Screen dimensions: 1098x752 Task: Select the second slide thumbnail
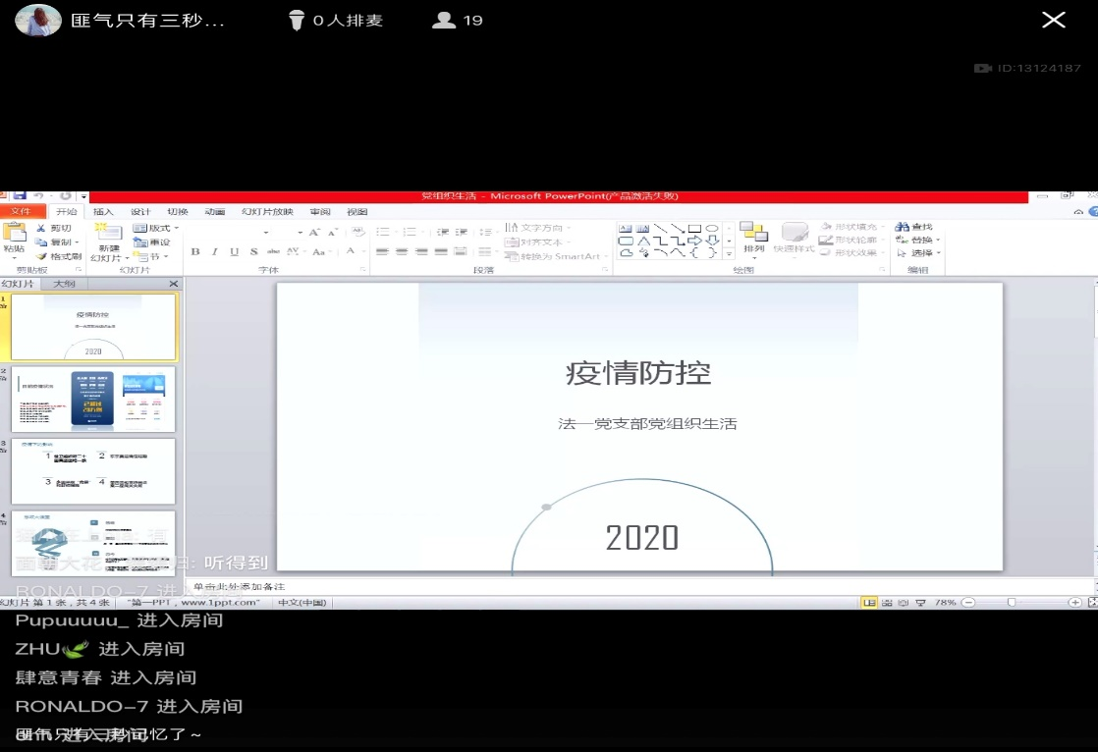93,400
